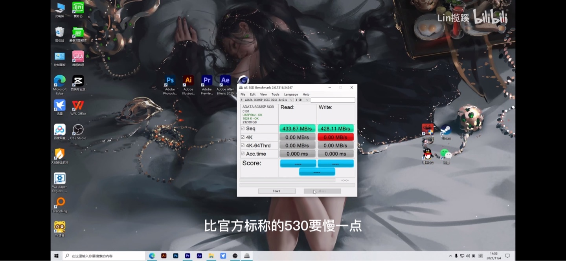Uncheck the 4K test checkbox

click(x=243, y=137)
